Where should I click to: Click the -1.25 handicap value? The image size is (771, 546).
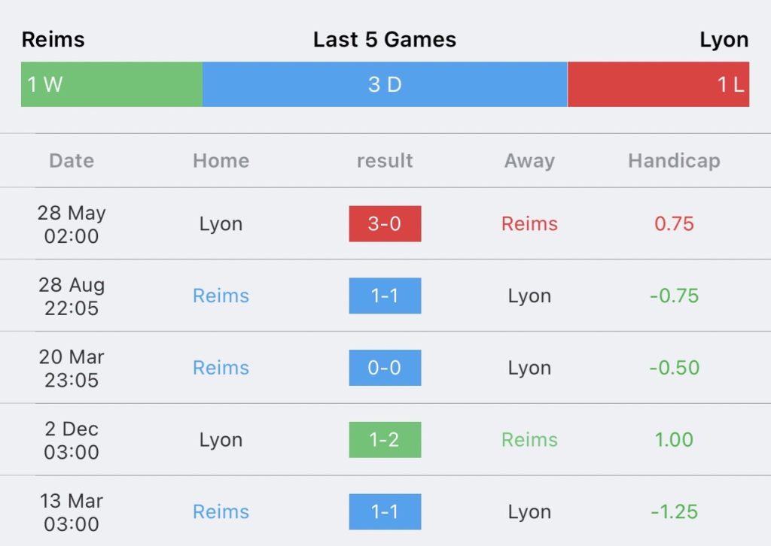(674, 512)
